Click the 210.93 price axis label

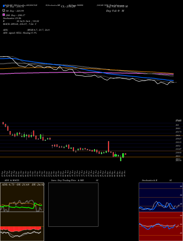point(179,153)
